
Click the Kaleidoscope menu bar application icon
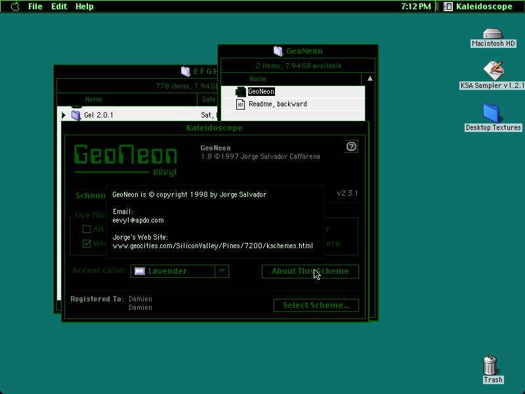point(448,7)
